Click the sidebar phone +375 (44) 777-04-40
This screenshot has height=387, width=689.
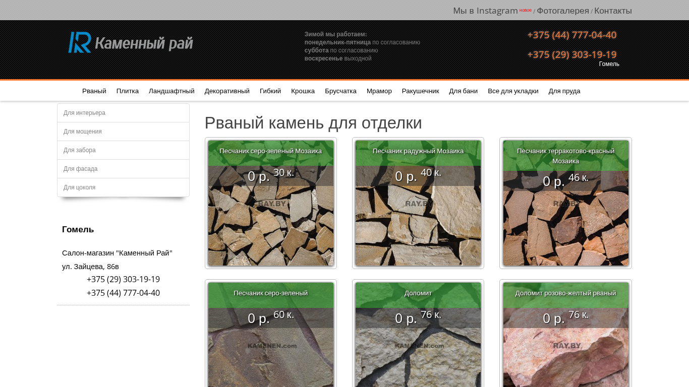point(123,293)
